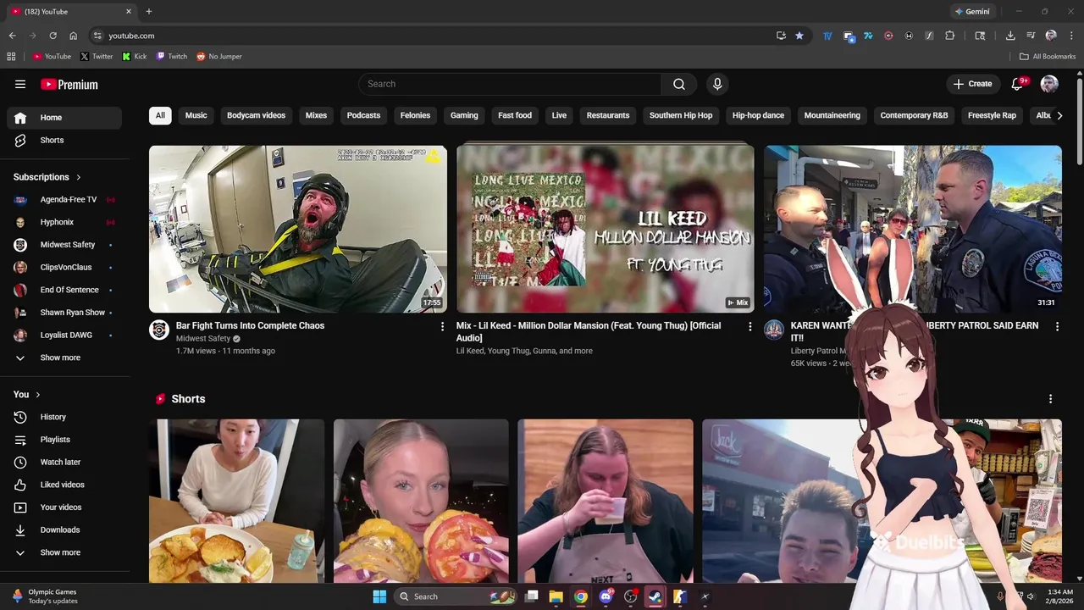This screenshot has width=1084, height=610.
Task: Go to Home in sidebar
Action: coord(64,118)
